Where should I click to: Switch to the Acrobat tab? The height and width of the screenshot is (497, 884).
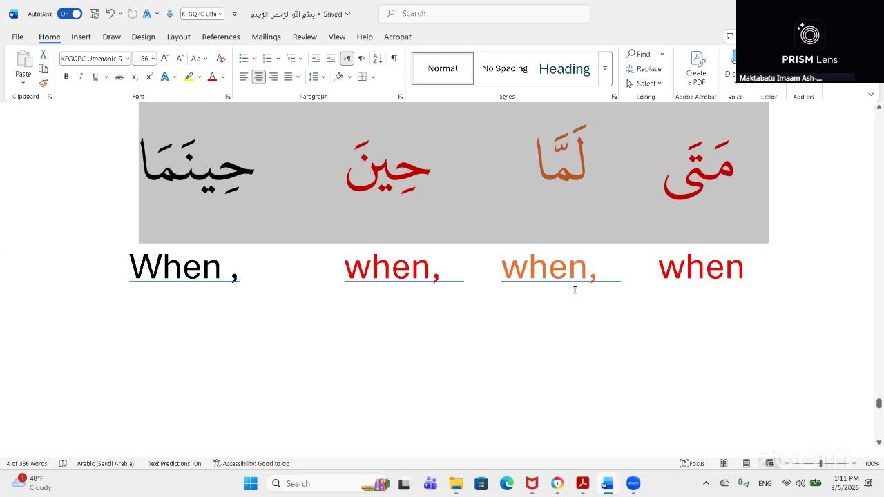coord(397,37)
